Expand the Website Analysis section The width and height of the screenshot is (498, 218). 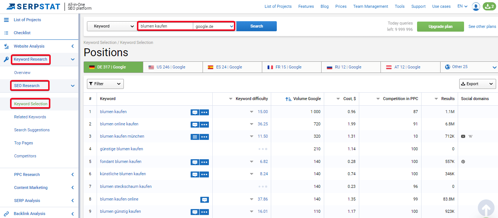tap(72, 46)
